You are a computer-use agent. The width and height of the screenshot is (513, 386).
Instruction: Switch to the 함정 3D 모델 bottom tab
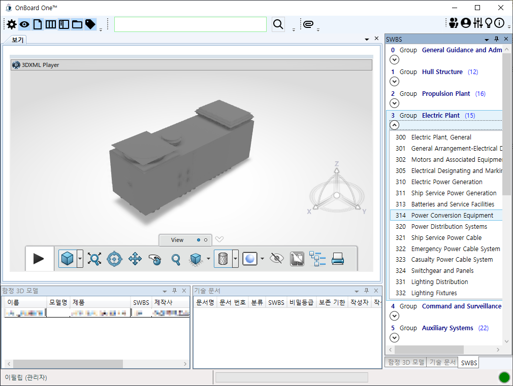coord(406,362)
